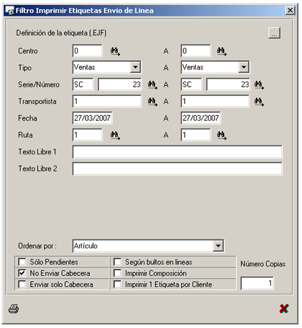The width and height of the screenshot is (302, 328).
Task: Open the Serie/Número 'from' lookup binoculars
Action: pyautogui.click(x=153, y=85)
